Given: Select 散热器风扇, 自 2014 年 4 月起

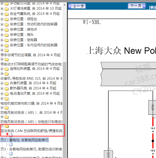Looking at the screenshot, I should coord(33,88).
